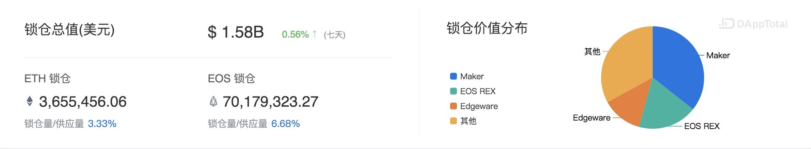Toggle Maker legend entry
This screenshot has width=811, height=149.
(467, 76)
